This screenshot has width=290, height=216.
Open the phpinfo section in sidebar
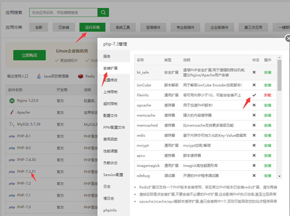tap(114, 211)
